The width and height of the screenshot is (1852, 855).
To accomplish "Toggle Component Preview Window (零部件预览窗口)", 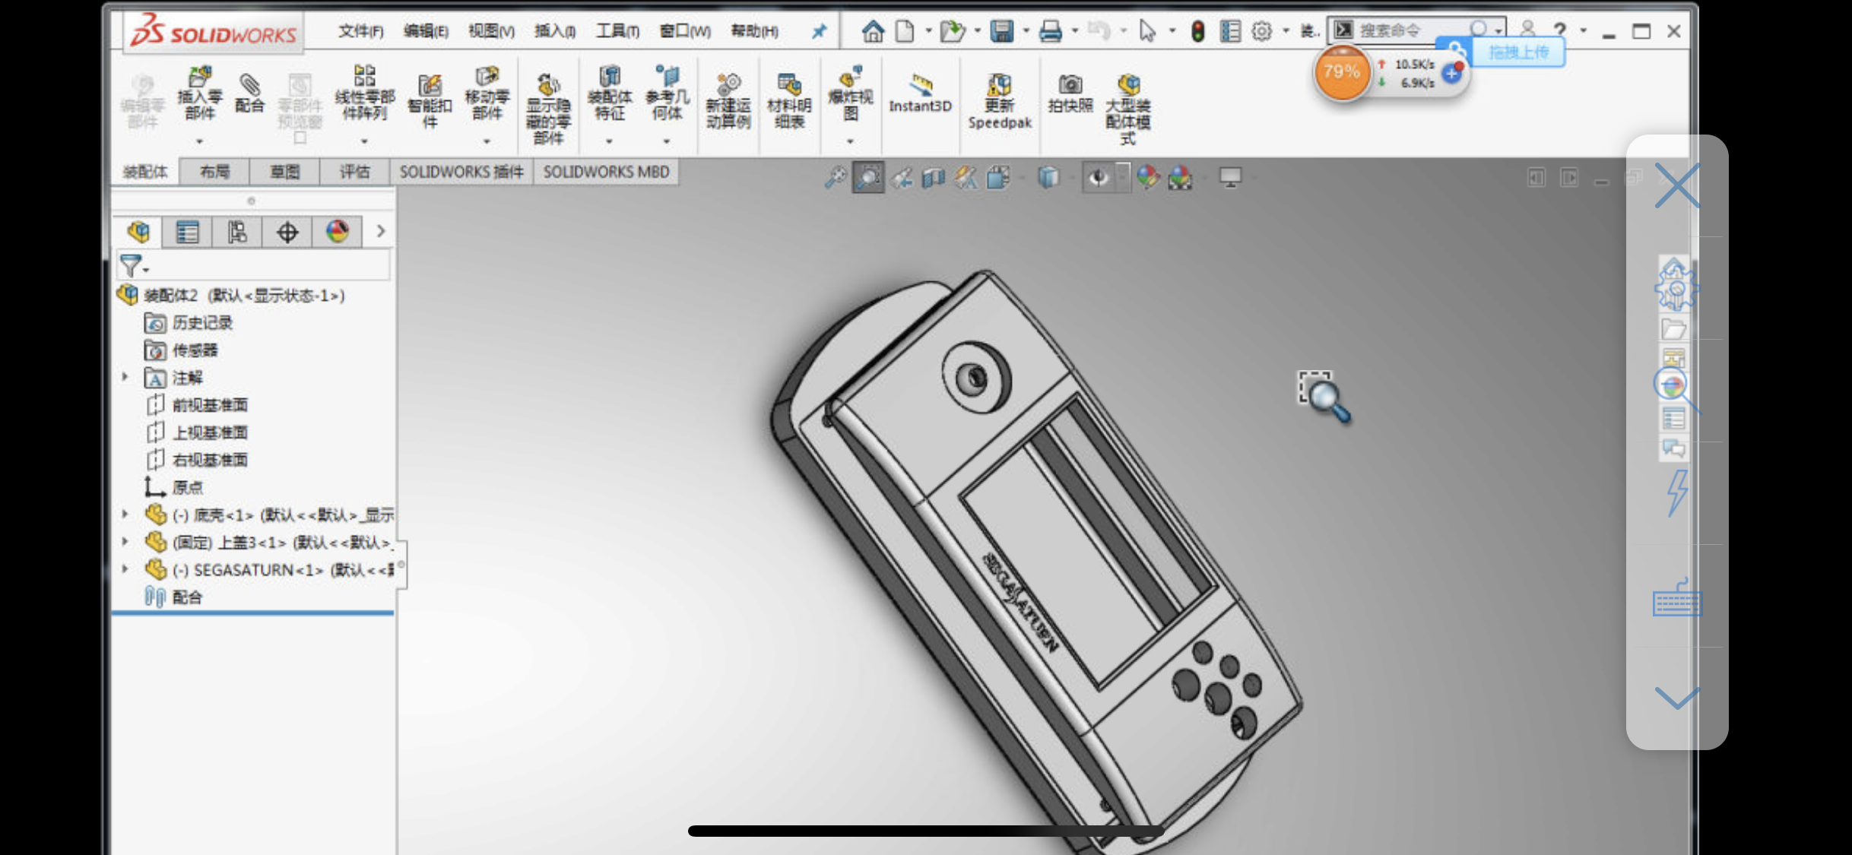I will tap(300, 109).
